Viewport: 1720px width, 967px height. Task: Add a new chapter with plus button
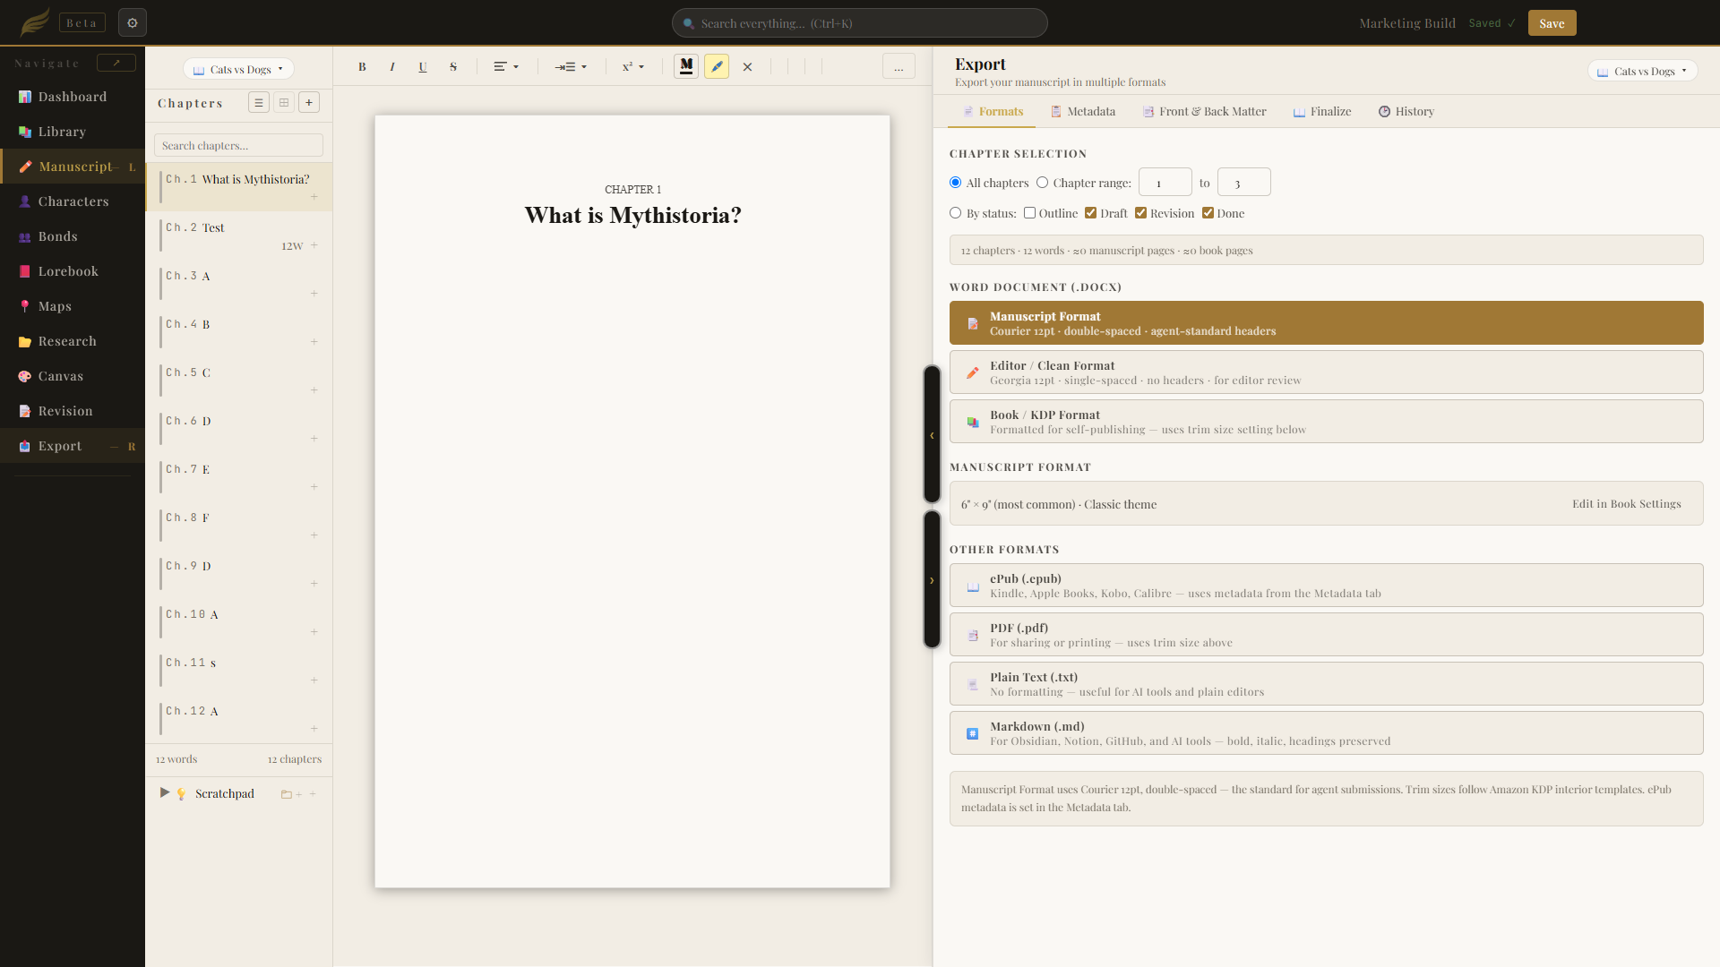pos(309,103)
